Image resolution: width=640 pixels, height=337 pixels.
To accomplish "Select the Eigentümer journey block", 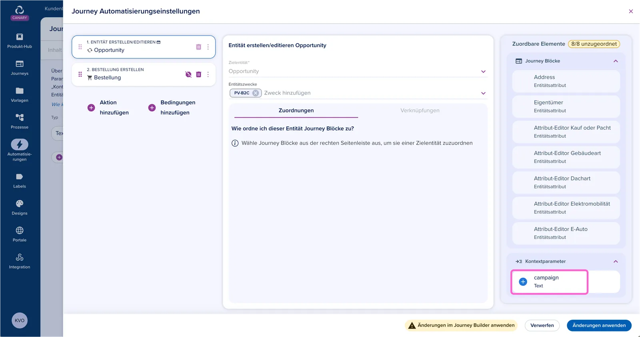I will (566, 106).
